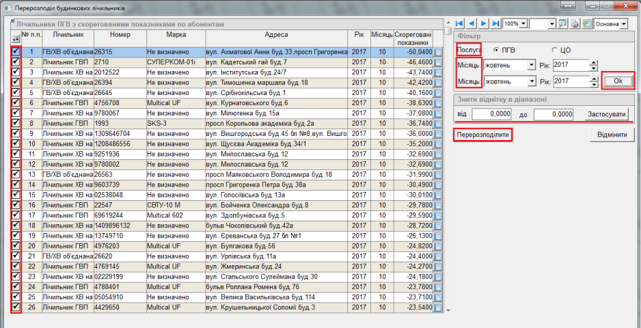Sort by the Адреса column header

(x=277, y=35)
